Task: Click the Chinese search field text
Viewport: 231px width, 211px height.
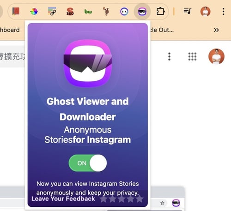Action: tap(12, 56)
